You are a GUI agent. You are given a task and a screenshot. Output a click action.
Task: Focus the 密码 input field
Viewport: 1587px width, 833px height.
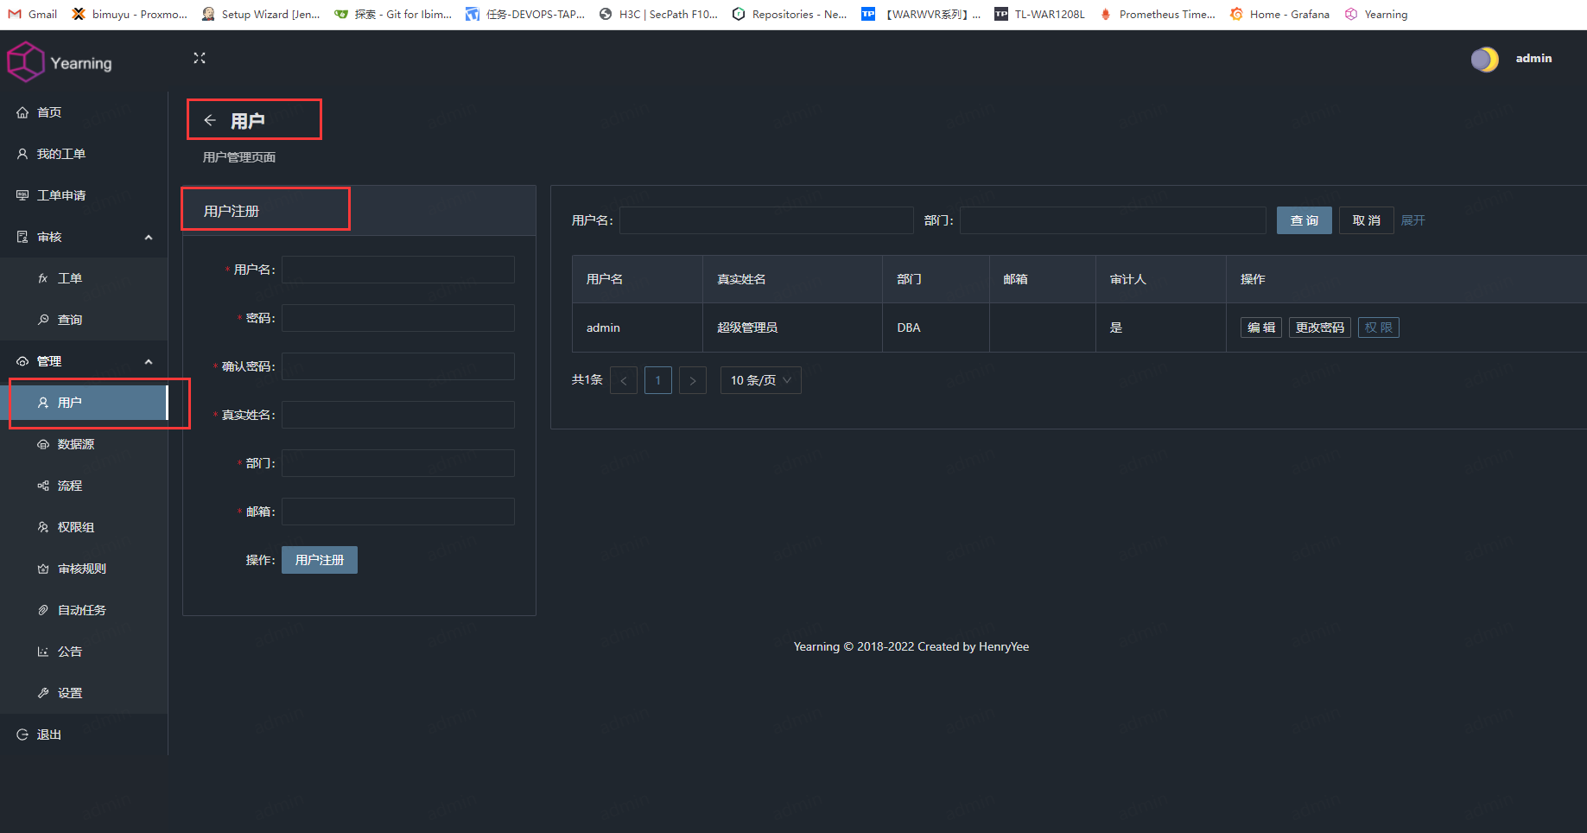[x=398, y=318]
